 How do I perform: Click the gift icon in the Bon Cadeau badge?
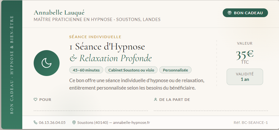[x=229, y=13]
